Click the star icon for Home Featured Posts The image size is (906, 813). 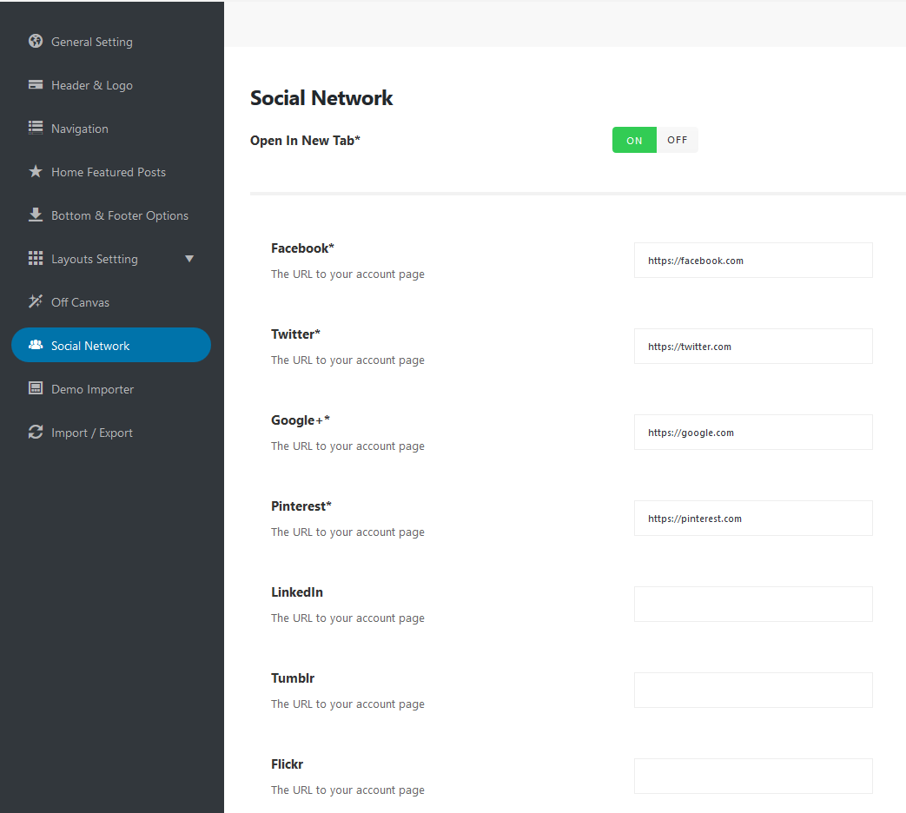pyautogui.click(x=36, y=171)
